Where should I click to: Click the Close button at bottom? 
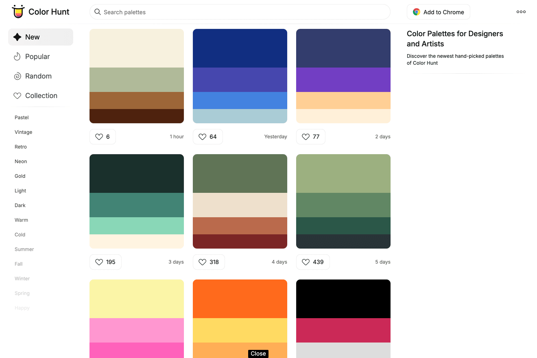click(x=258, y=354)
